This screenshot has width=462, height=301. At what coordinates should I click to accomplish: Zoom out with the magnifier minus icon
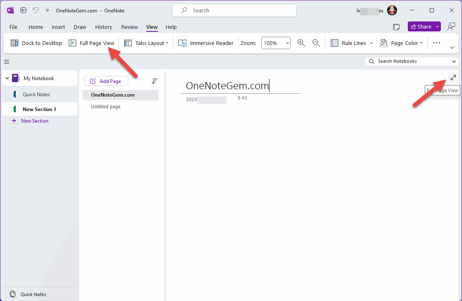click(316, 43)
